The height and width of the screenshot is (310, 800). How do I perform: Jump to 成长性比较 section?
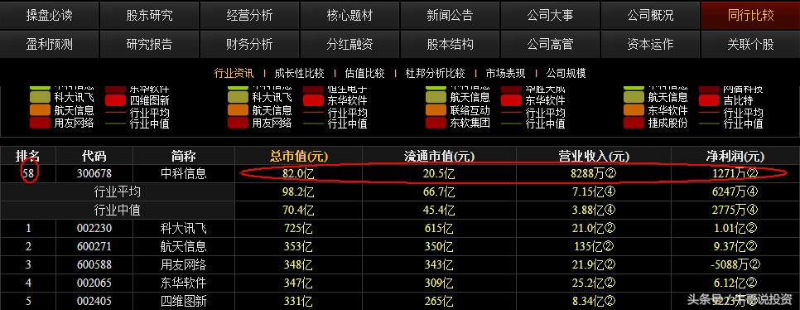click(x=300, y=73)
